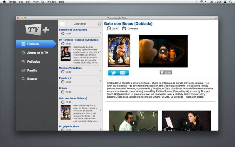This screenshot has height=147, width=235.
Task: Open the View menu
Action: click(x=36, y=2)
